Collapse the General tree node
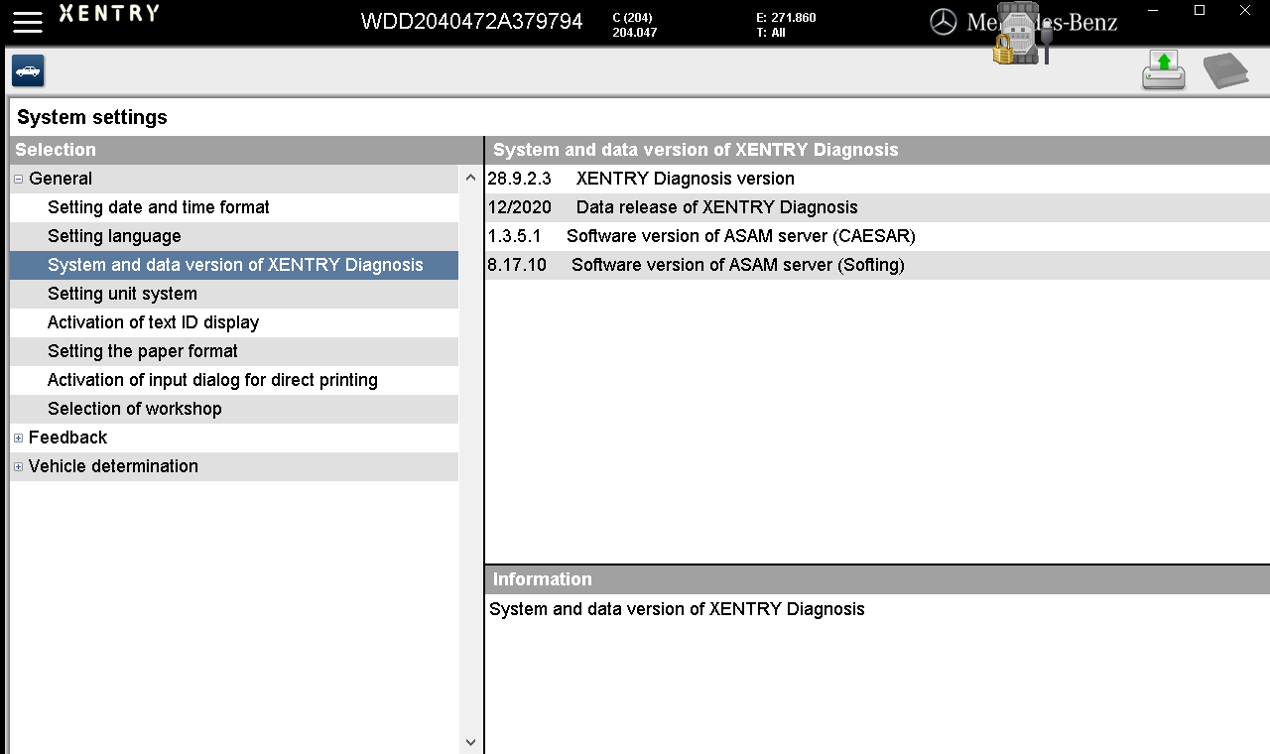Image resolution: width=1270 pixels, height=754 pixels. click(x=19, y=180)
